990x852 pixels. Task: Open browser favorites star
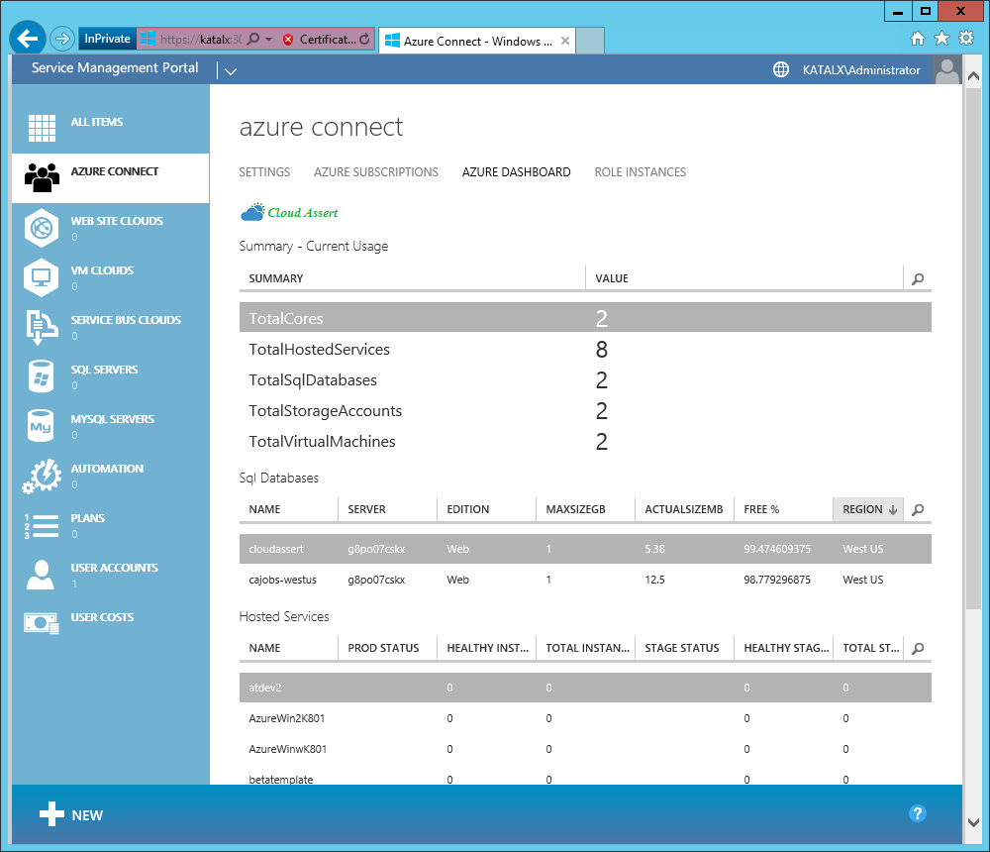click(x=941, y=39)
